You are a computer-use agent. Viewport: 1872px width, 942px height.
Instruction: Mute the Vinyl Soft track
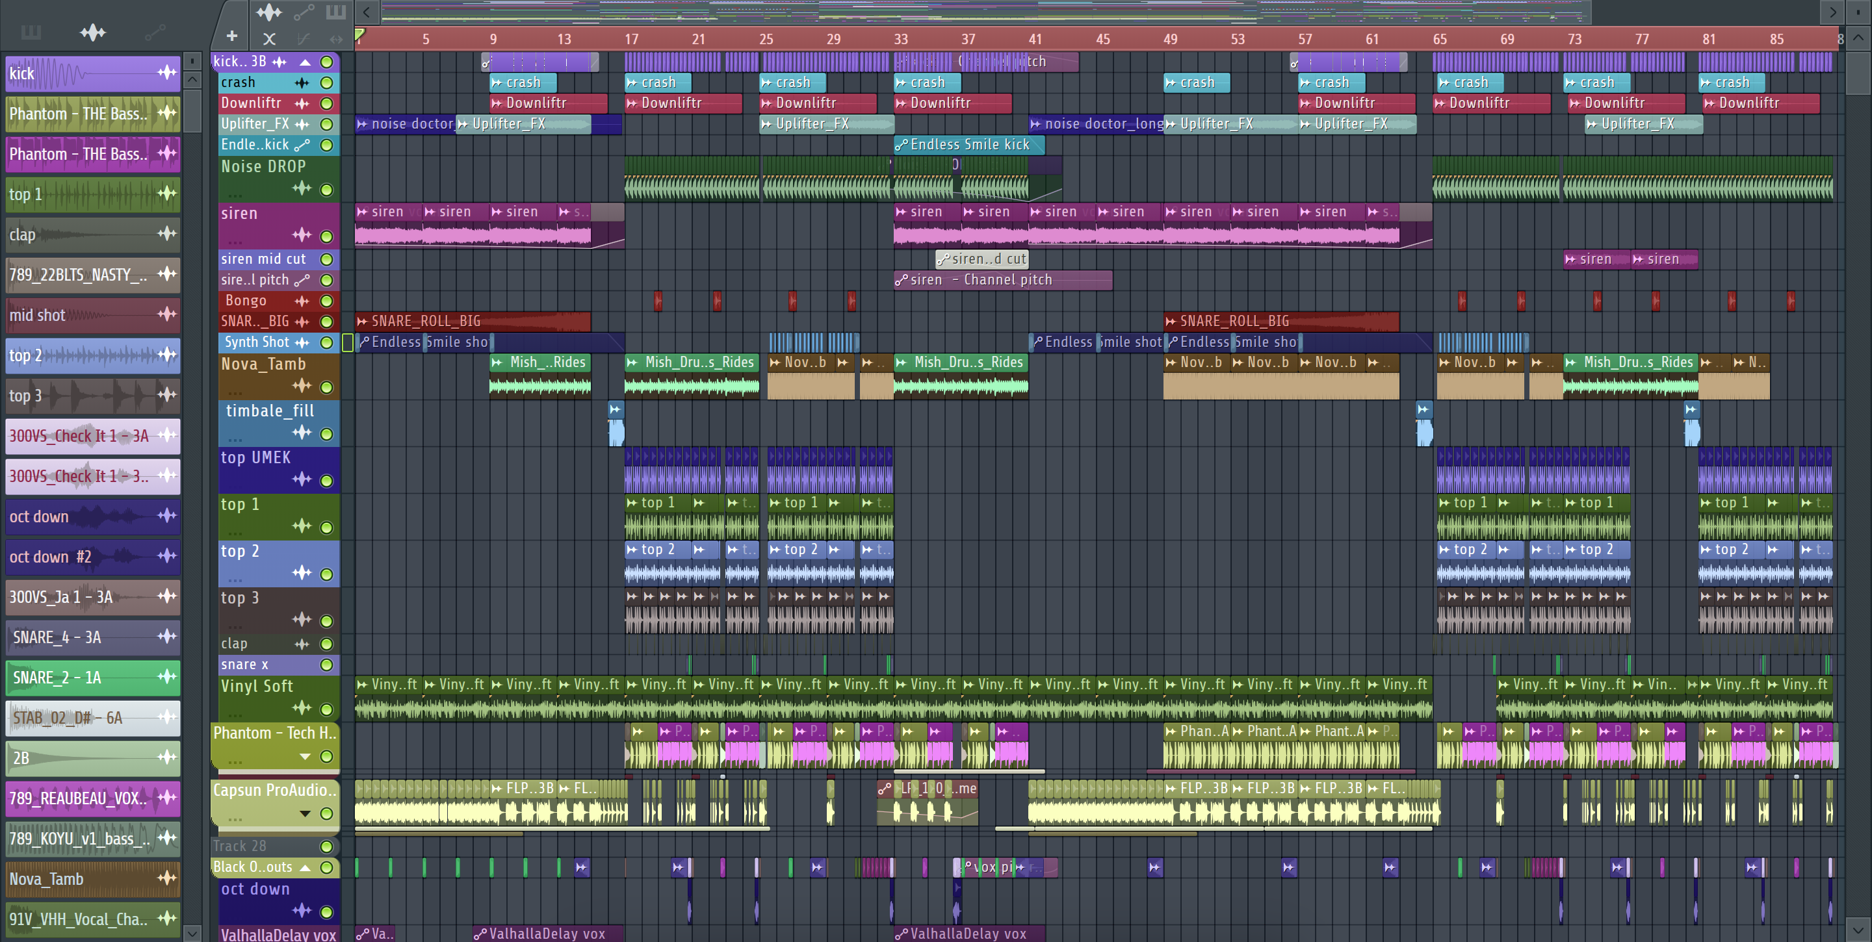327,709
